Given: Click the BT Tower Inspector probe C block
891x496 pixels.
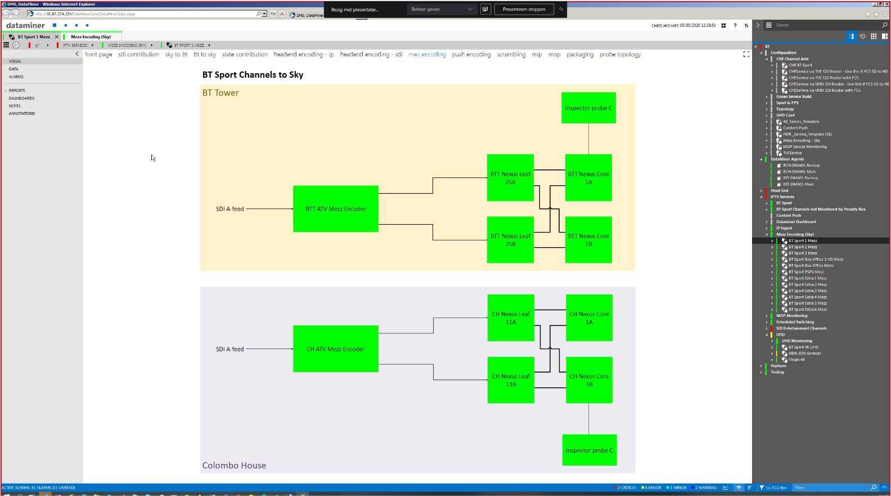Looking at the screenshot, I should coord(588,108).
